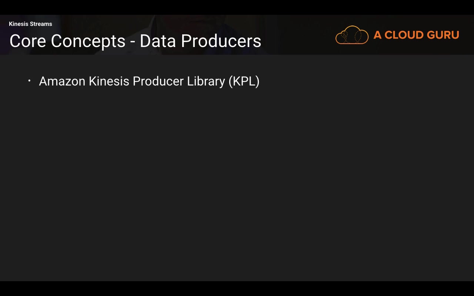Click the black letterbox bar below the slide

tap(237, 289)
